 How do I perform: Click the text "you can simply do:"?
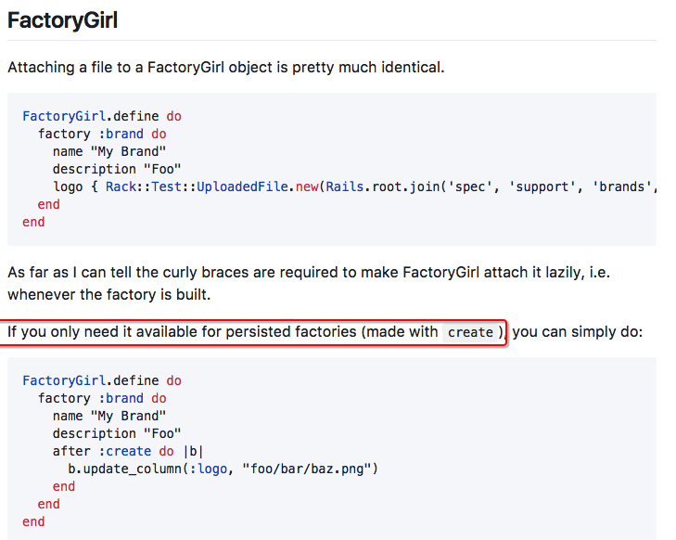point(578,331)
